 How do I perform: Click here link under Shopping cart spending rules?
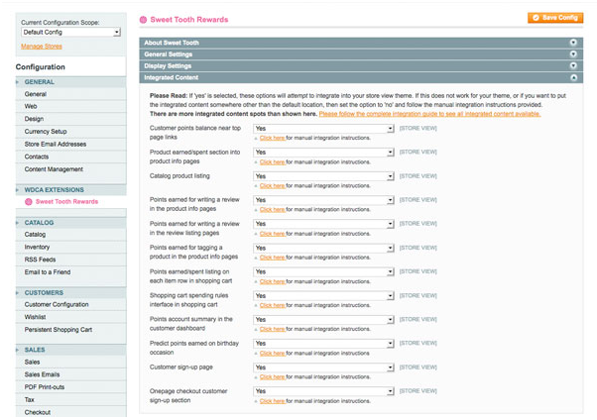273,305
